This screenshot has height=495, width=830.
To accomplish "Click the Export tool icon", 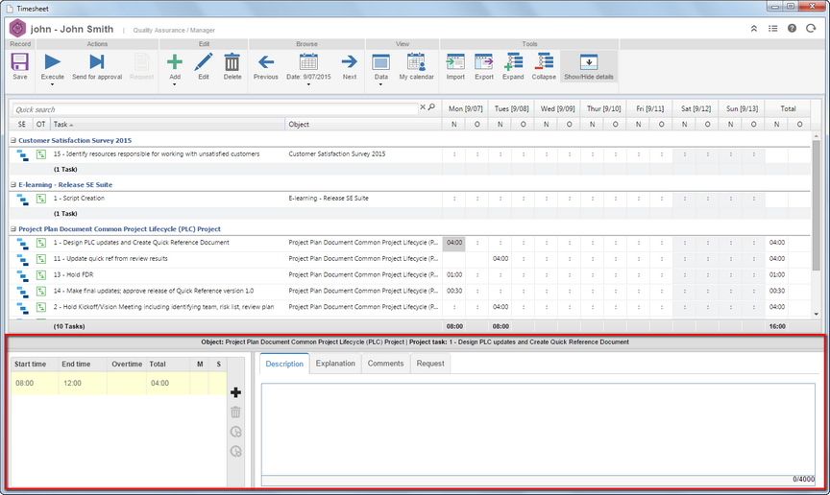I will pyautogui.click(x=484, y=62).
